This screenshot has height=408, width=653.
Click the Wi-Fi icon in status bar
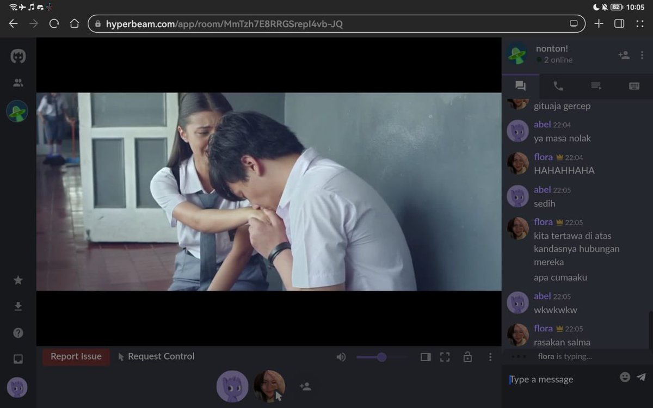pos(13,7)
